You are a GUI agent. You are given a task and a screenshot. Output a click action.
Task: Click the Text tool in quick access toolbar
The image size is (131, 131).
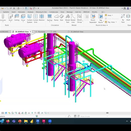point(14,8)
